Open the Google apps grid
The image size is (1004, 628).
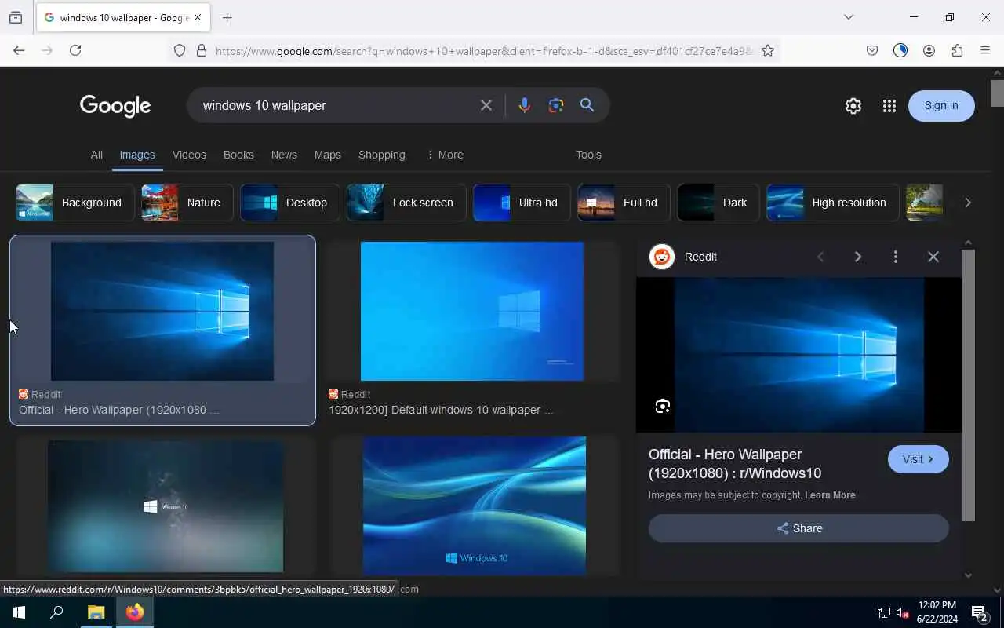tap(889, 106)
